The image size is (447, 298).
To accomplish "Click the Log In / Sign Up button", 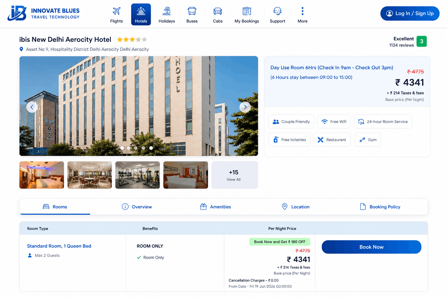I will point(410,13).
